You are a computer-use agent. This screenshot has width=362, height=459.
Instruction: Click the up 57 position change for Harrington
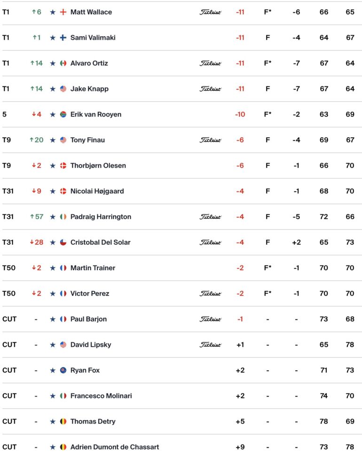click(x=37, y=217)
